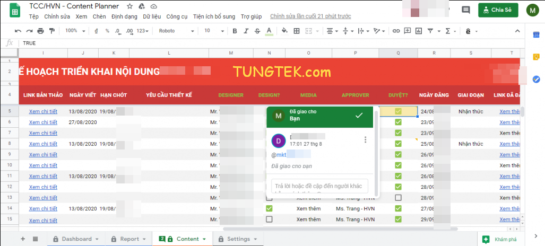Increase decimal places with .00 icon
Image resolution: width=545 pixels, height=246 pixels.
tap(129, 31)
